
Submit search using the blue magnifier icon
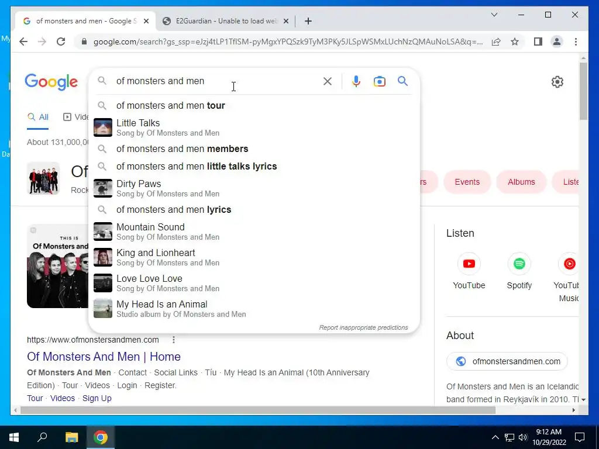pos(402,81)
